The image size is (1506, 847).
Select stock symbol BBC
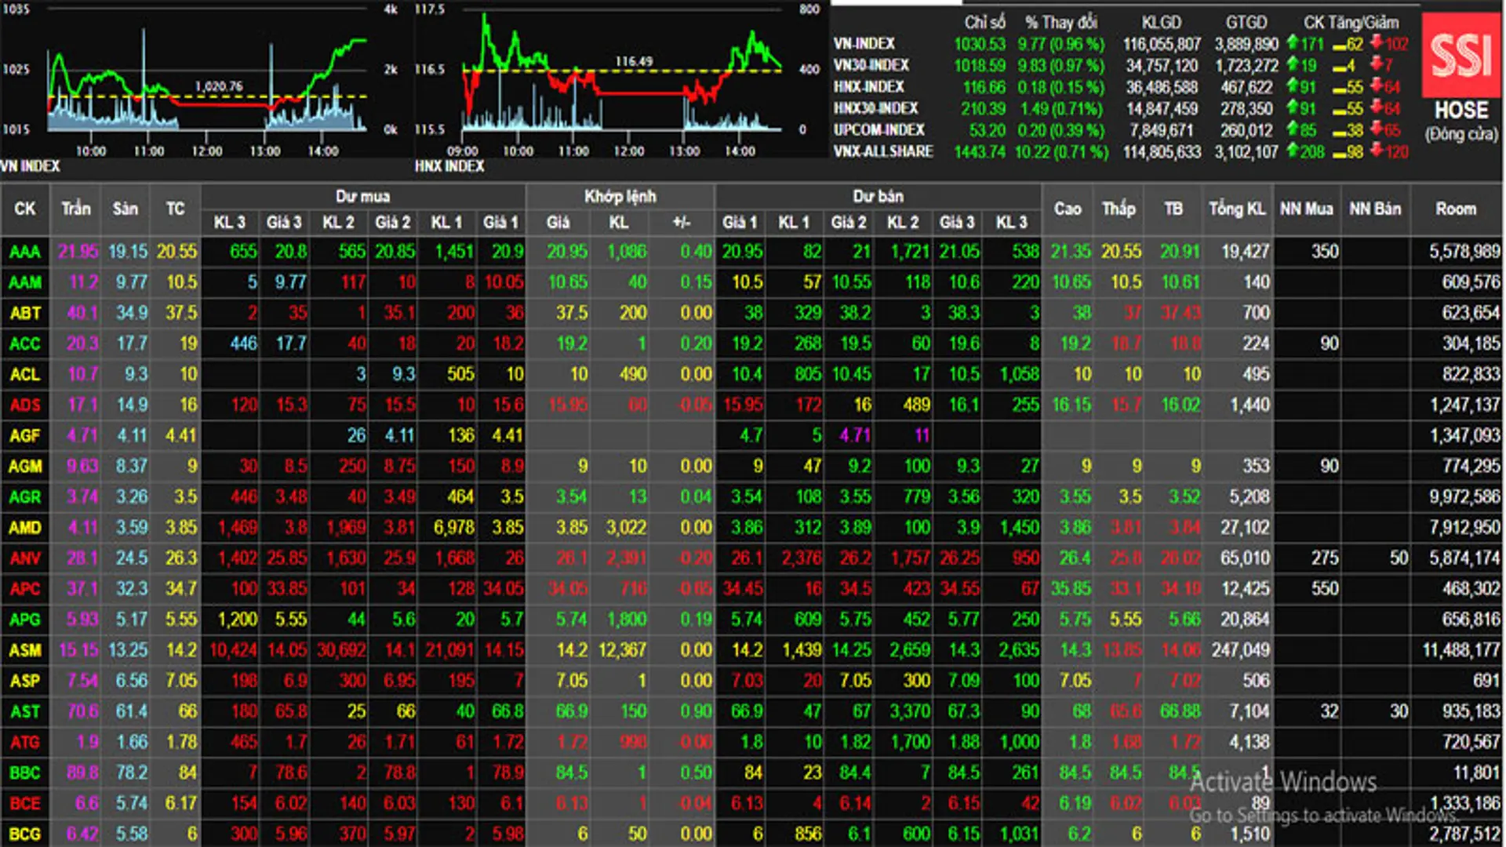pos(24,772)
